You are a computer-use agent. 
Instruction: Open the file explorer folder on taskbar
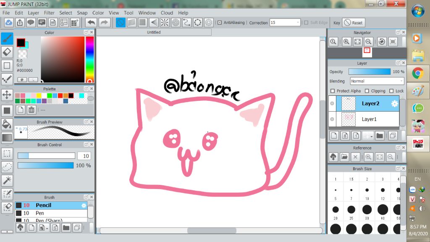tap(418, 56)
